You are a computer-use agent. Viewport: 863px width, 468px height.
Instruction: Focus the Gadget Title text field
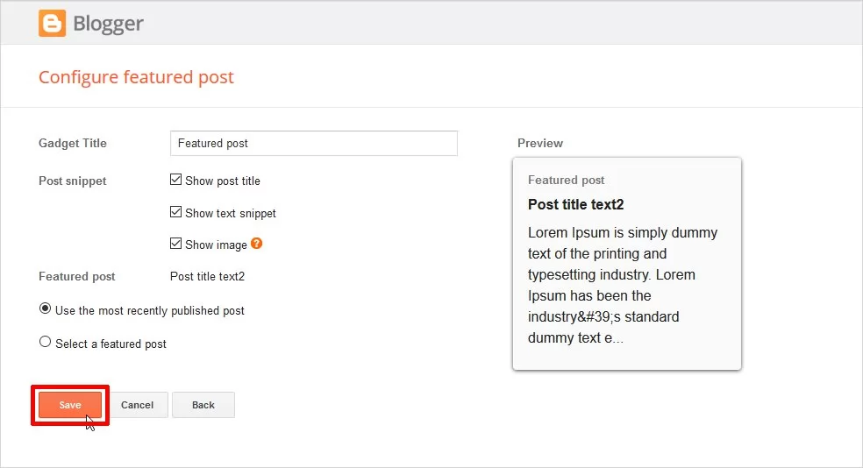[x=313, y=143]
